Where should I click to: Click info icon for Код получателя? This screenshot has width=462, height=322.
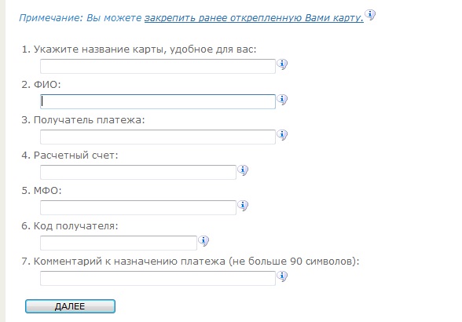pos(203,240)
